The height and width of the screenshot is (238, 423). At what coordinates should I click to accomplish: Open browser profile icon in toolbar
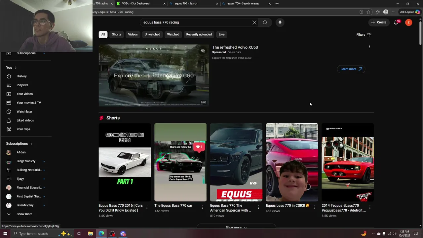point(386,12)
